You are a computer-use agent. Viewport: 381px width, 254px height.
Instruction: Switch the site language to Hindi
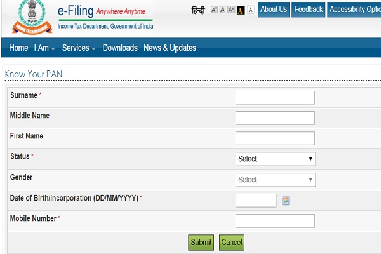pyautogui.click(x=198, y=10)
